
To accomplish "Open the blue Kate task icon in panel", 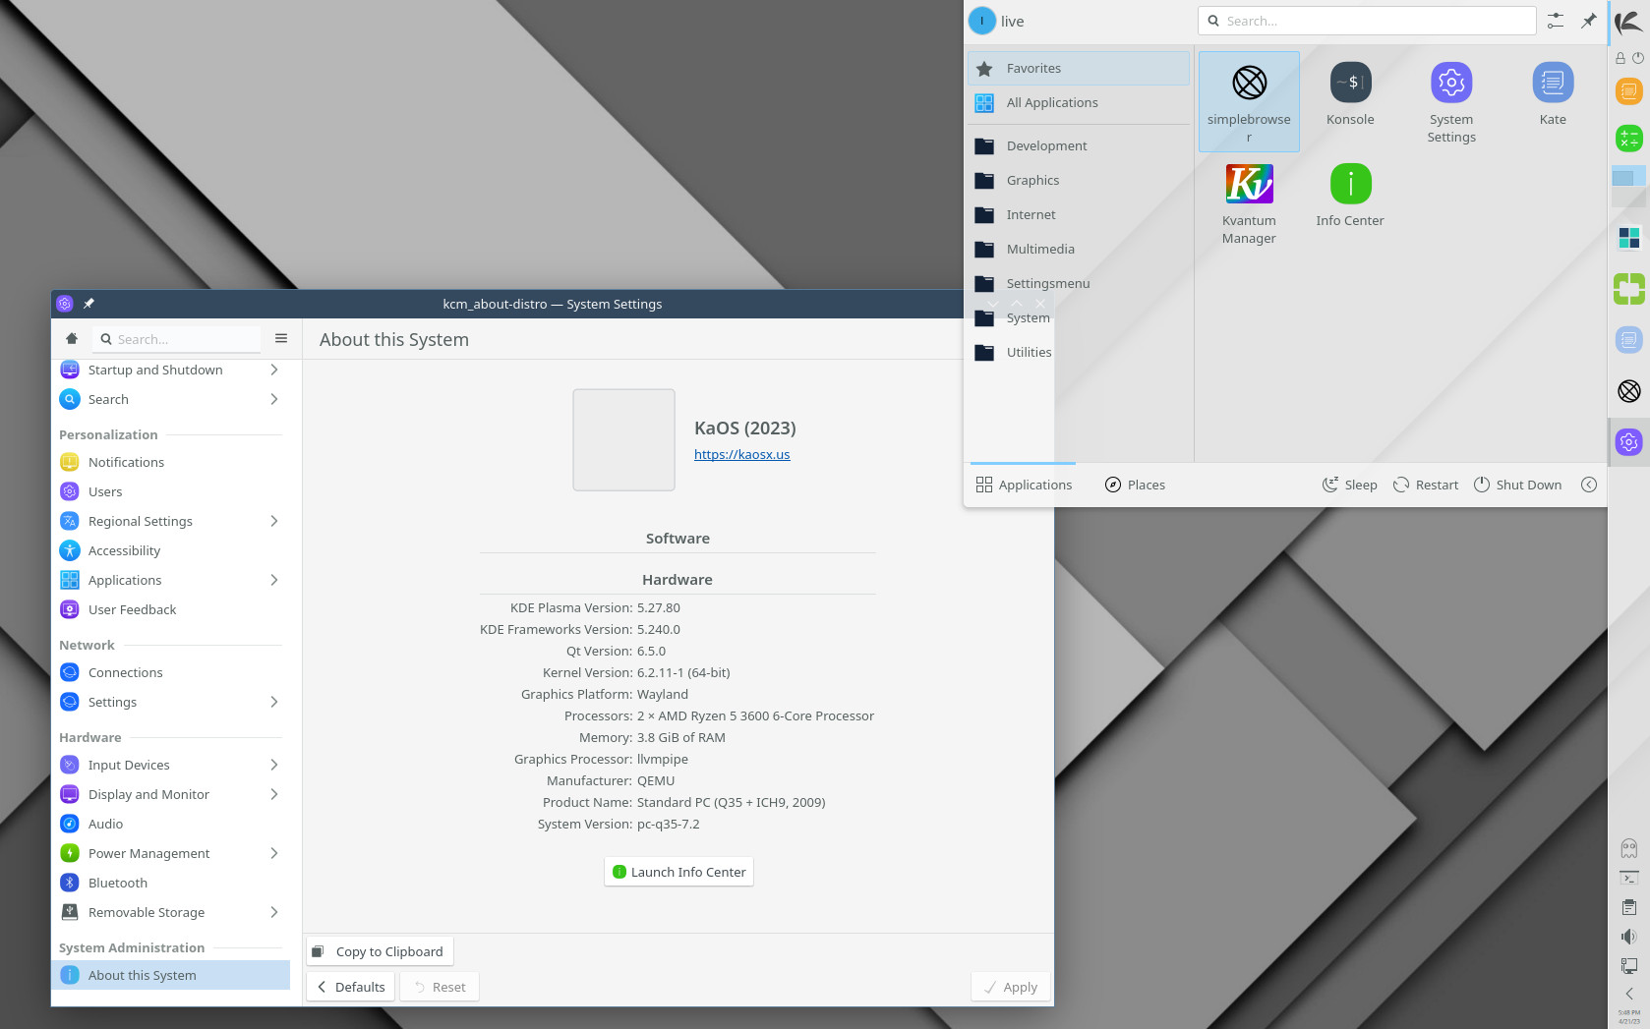I will click(1629, 340).
